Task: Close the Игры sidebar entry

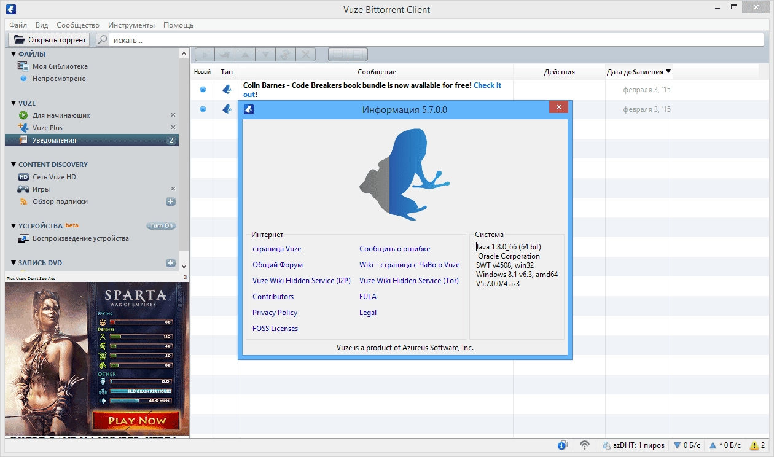Action: coord(173,189)
